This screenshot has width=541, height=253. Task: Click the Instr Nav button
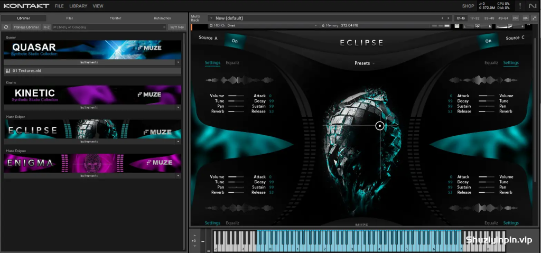pyautogui.click(x=177, y=27)
